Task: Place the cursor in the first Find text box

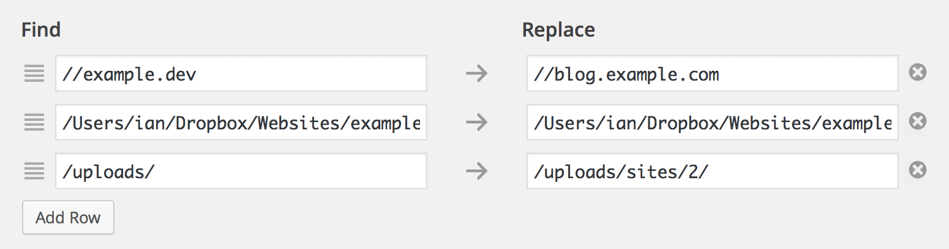Action: 241,74
